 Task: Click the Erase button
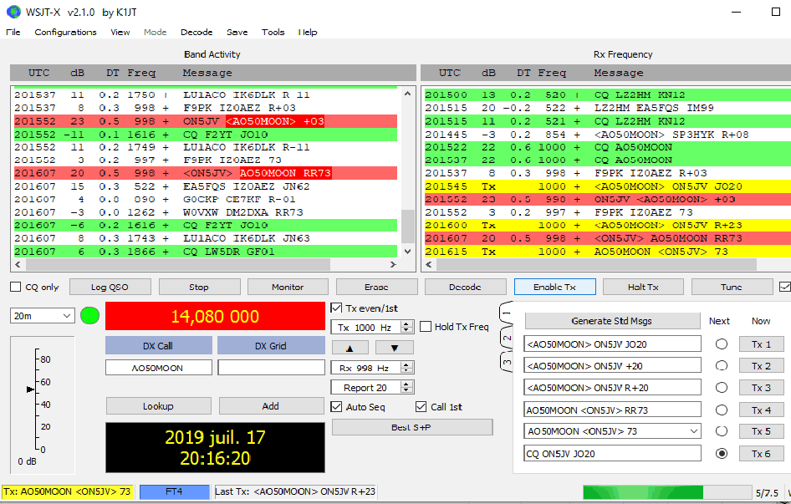tap(377, 287)
